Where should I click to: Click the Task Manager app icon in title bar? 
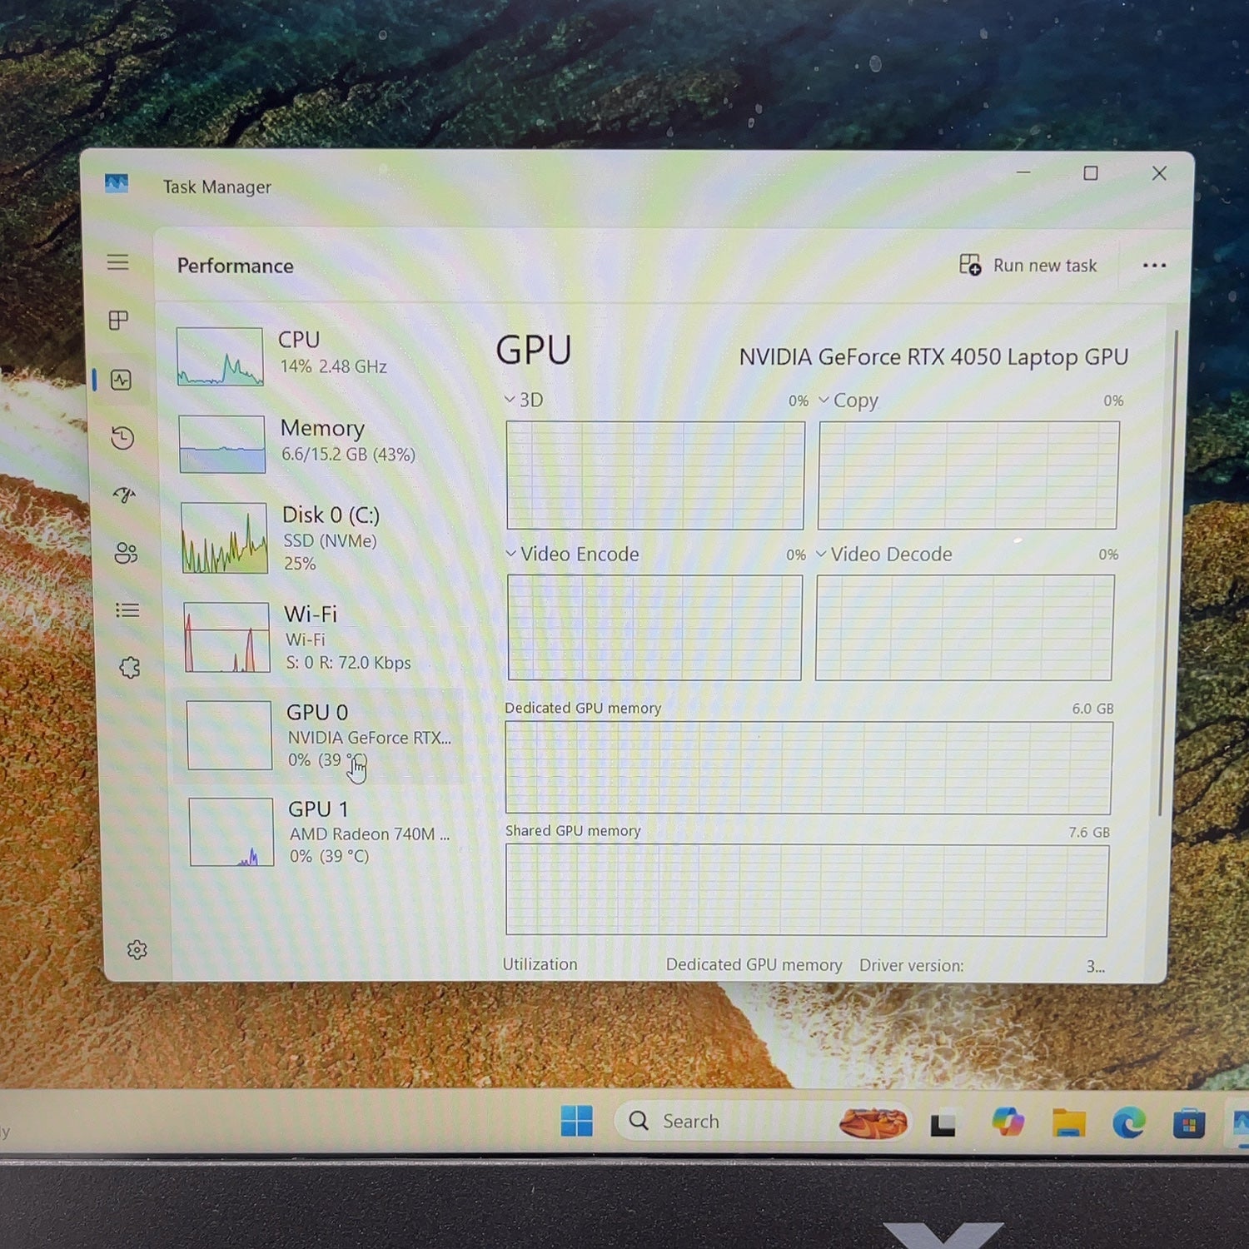point(117,183)
